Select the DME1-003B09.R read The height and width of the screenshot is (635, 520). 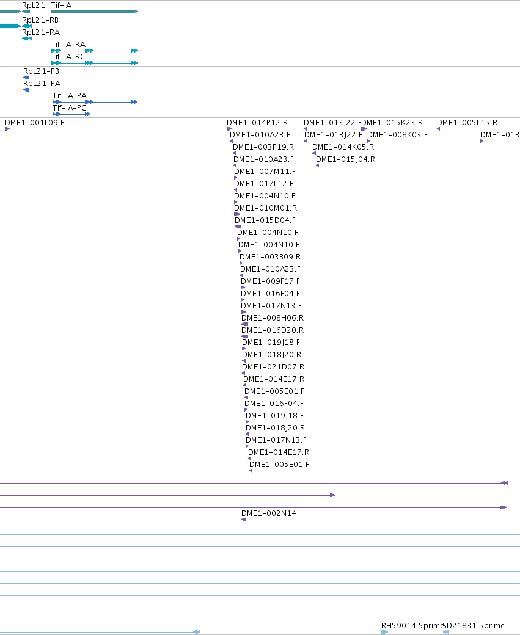pos(270,257)
